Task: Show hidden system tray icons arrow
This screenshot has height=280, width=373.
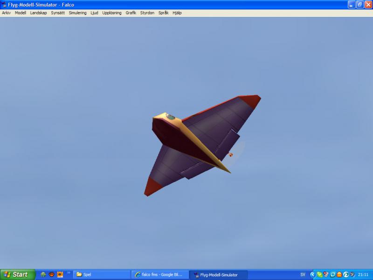Action: coord(313,274)
